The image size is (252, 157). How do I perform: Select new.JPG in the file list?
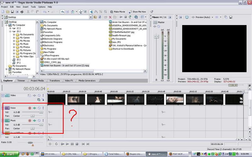[x=117, y=42]
